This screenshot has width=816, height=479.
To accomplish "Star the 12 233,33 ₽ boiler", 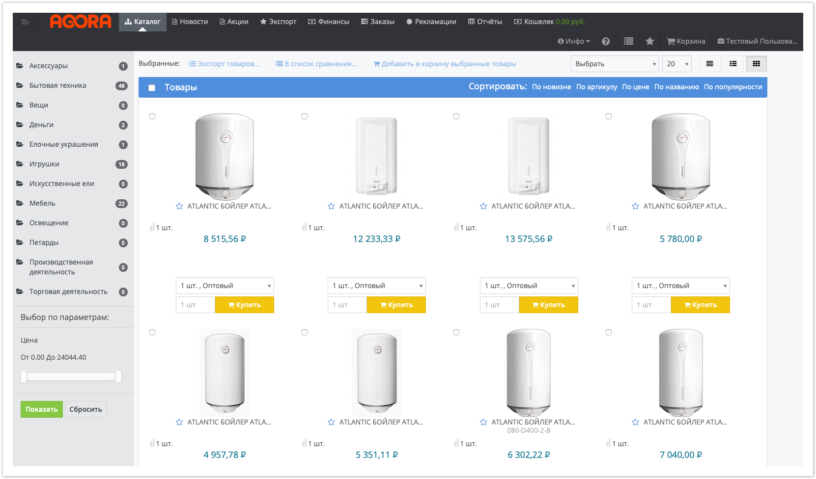I will [x=332, y=206].
